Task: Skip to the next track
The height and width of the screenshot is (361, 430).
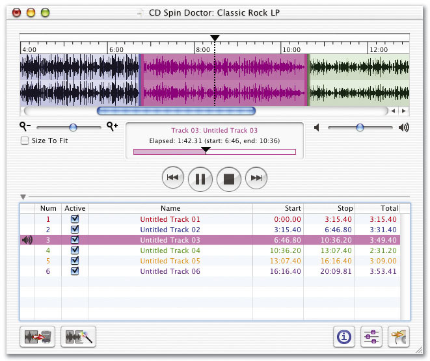Action: coord(256,178)
